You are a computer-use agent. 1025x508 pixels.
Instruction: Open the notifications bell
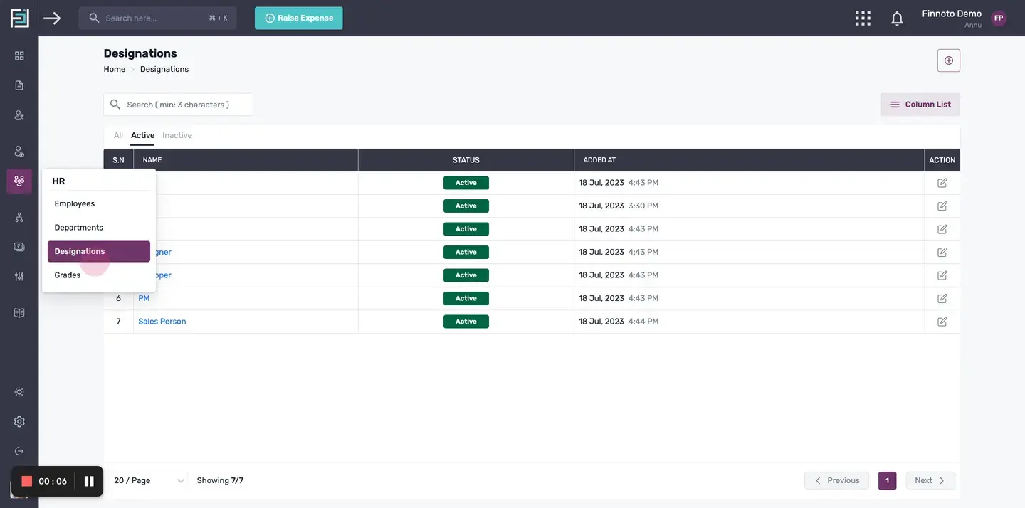(x=897, y=18)
